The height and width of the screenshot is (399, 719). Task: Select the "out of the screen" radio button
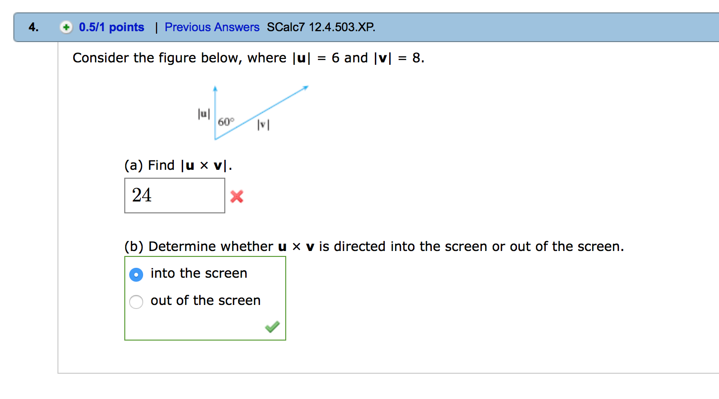point(136,301)
